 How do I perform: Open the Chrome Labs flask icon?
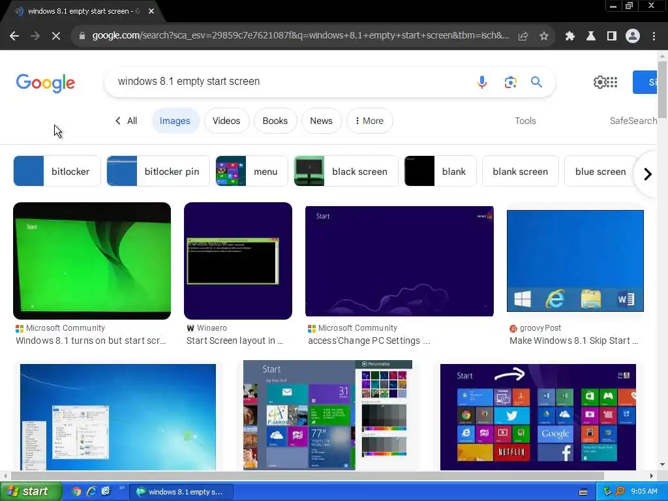591,37
